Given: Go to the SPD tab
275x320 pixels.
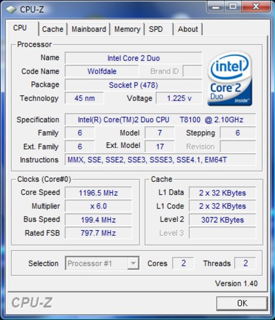Looking at the screenshot, I should pos(159,29).
